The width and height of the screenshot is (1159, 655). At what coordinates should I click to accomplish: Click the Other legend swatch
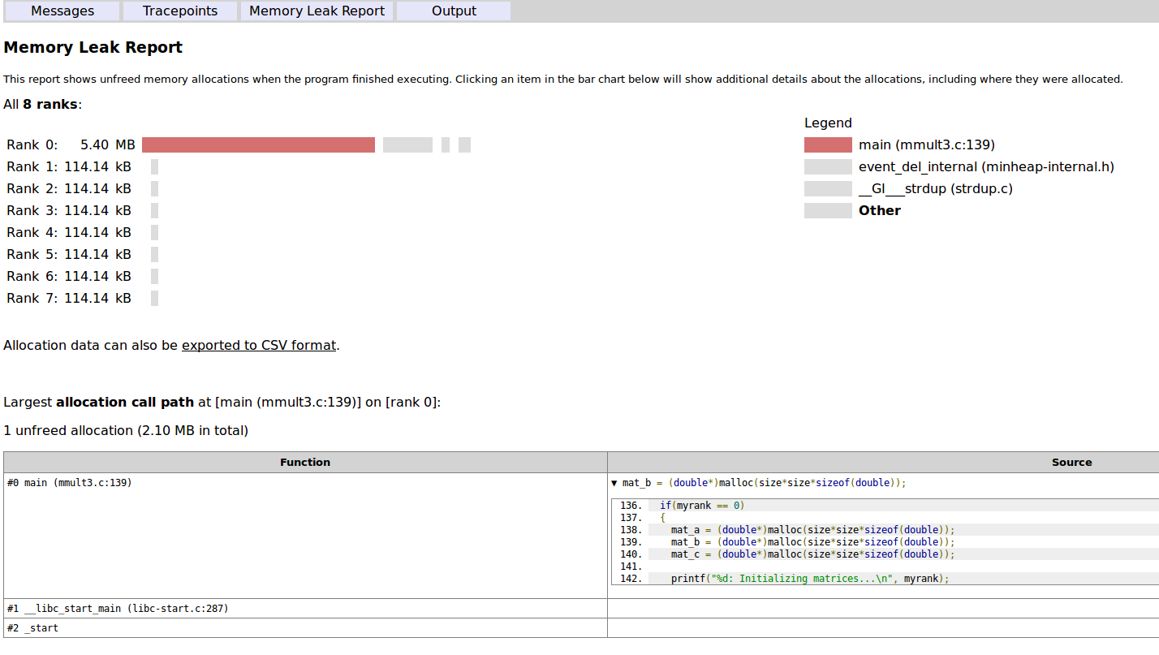[x=827, y=210]
